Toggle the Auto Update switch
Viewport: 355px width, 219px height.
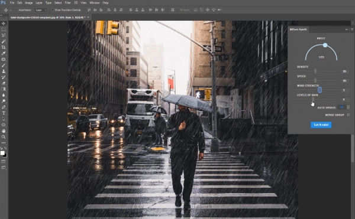pyautogui.click(x=343, y=107)
